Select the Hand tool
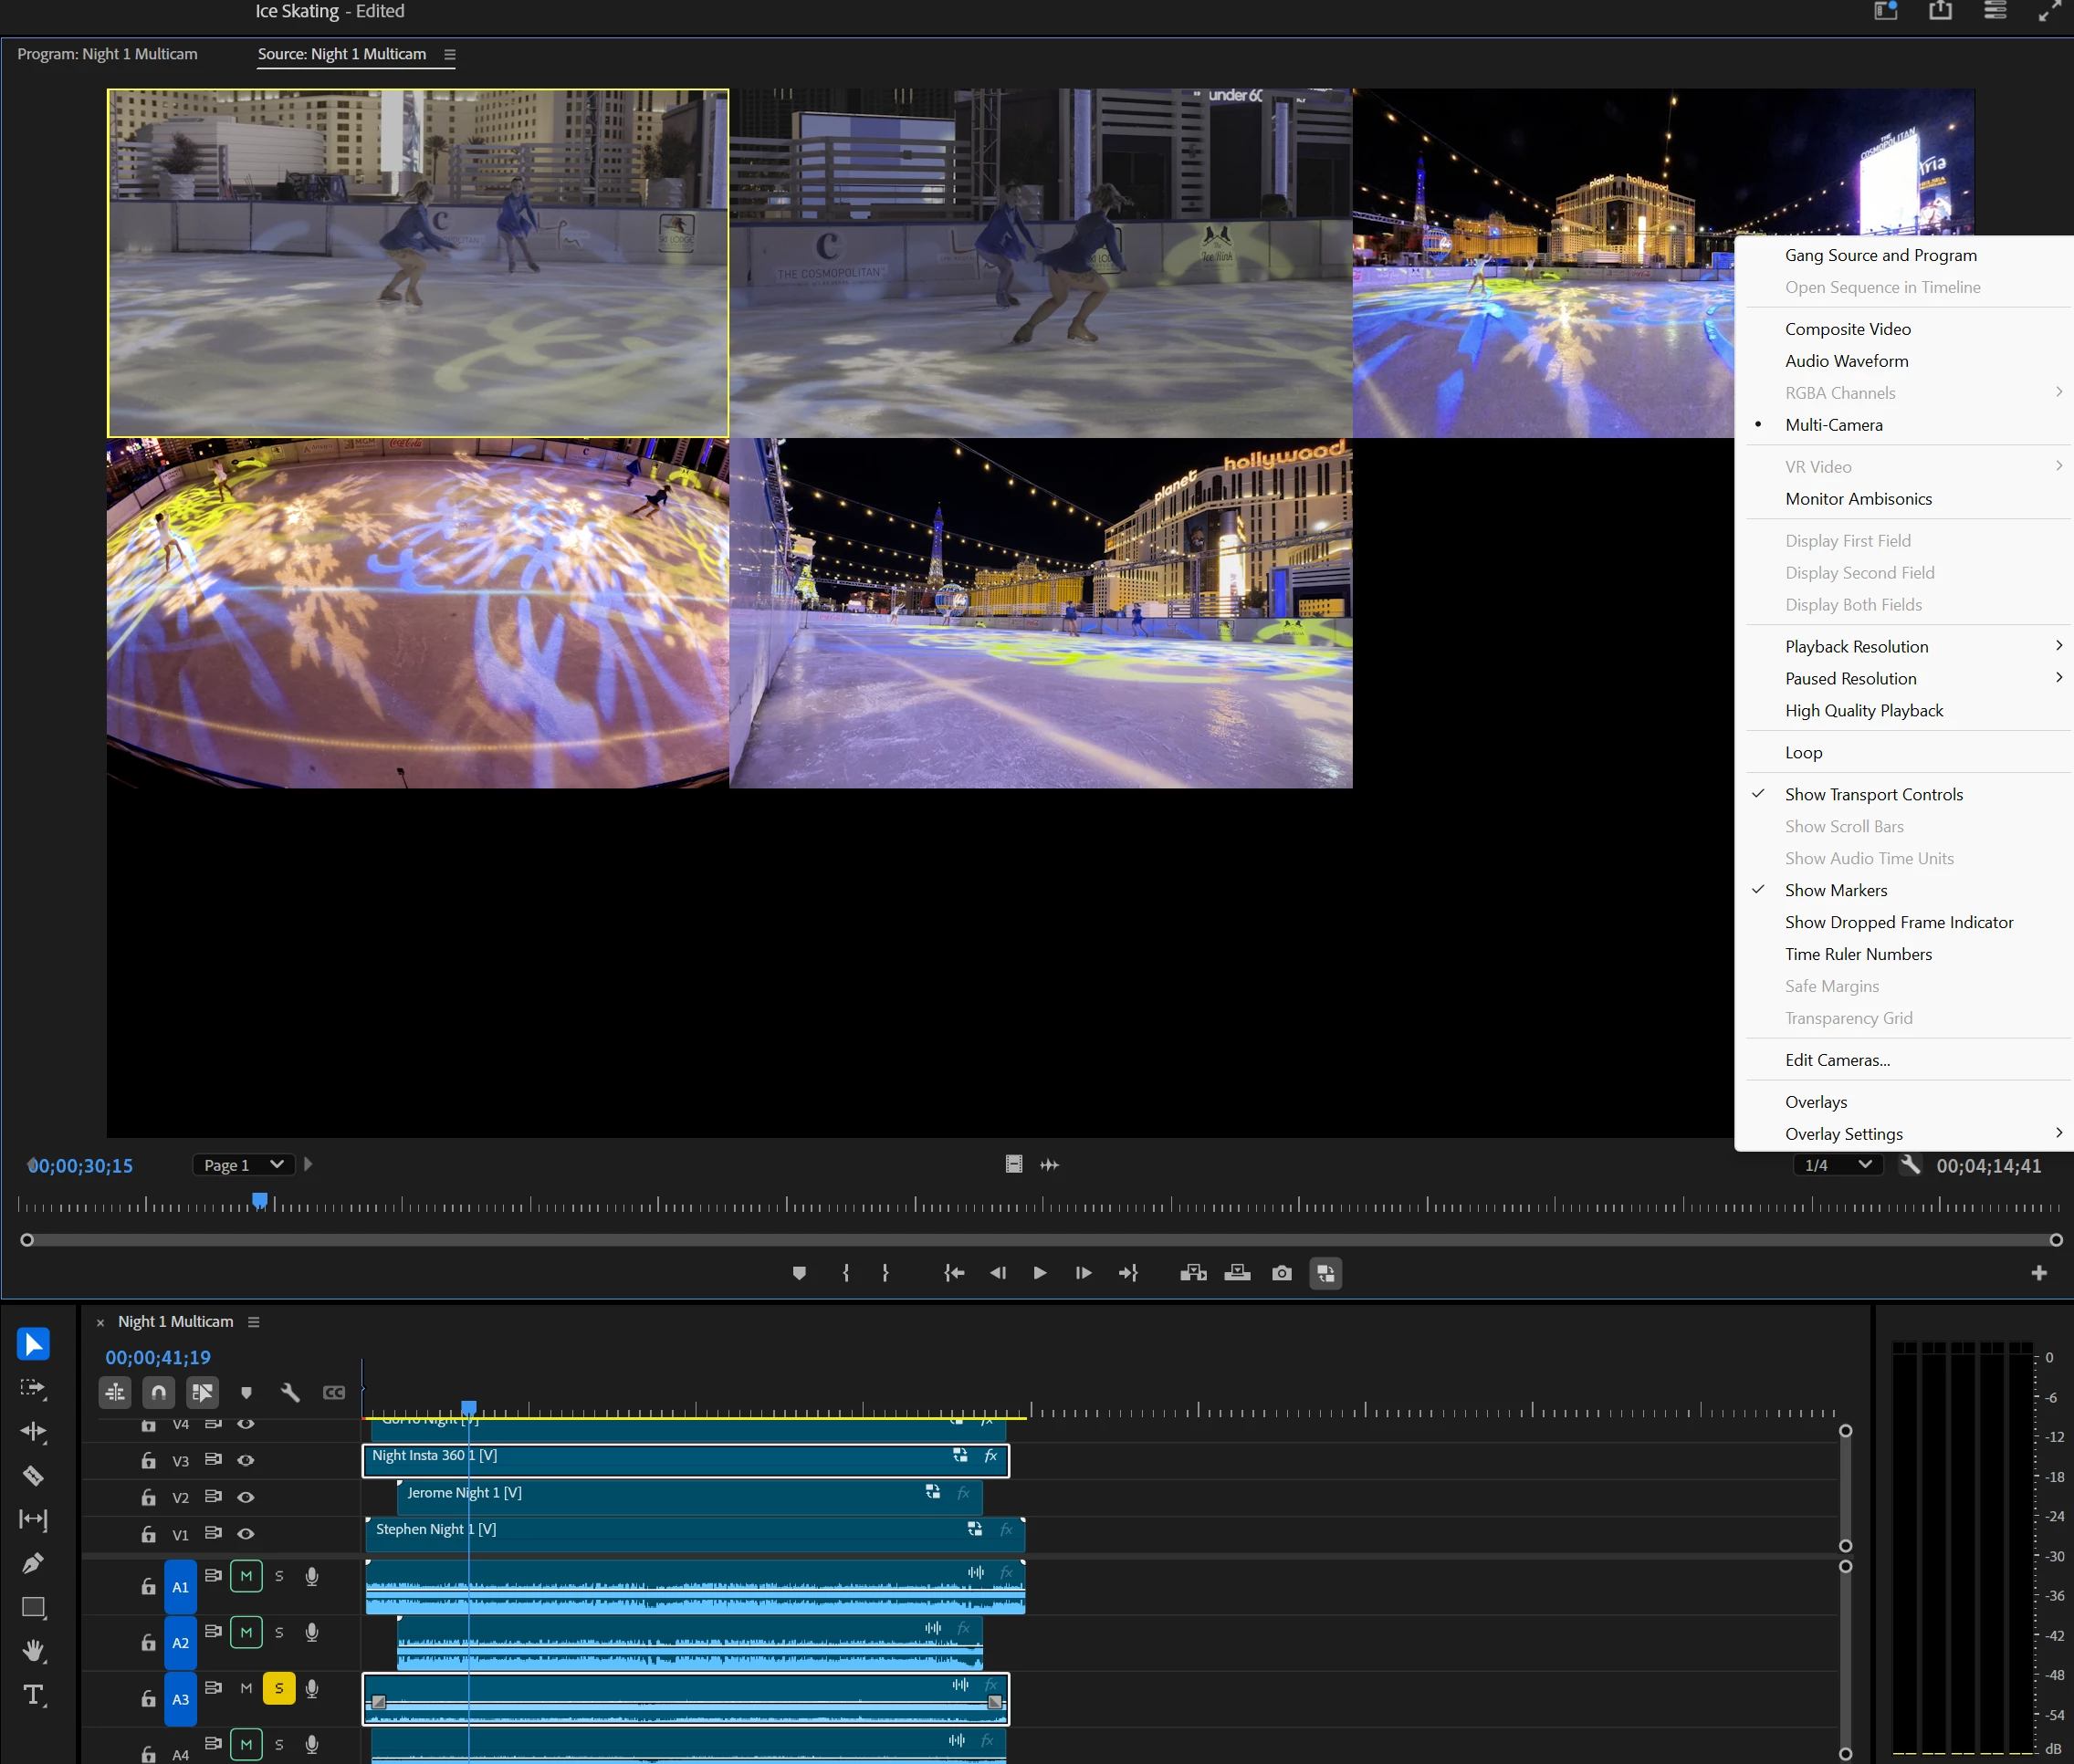Screen dimensions: 2074x1764 (33, 1651)
